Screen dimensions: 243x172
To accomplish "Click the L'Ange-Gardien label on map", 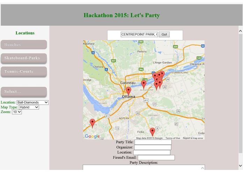I will (163, 62).
